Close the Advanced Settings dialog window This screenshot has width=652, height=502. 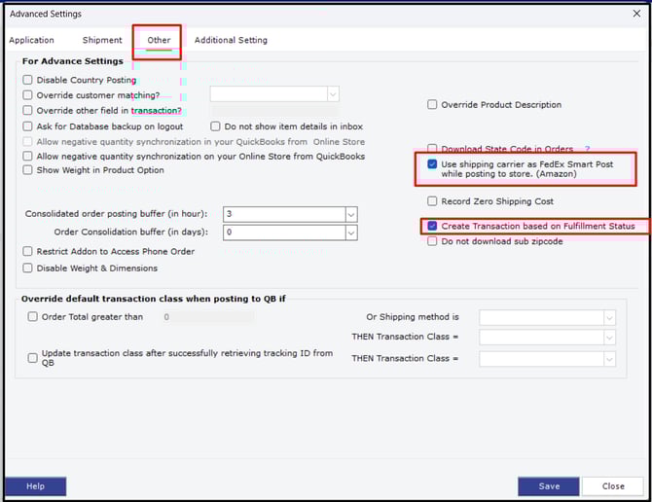[x=635, y=14]
